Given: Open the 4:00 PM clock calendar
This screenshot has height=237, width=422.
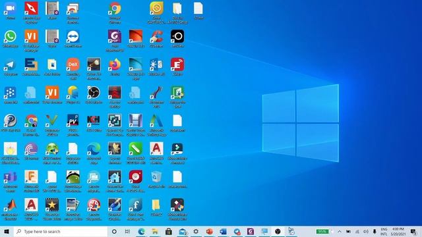Looking at the screenshot, I should 398,231.
